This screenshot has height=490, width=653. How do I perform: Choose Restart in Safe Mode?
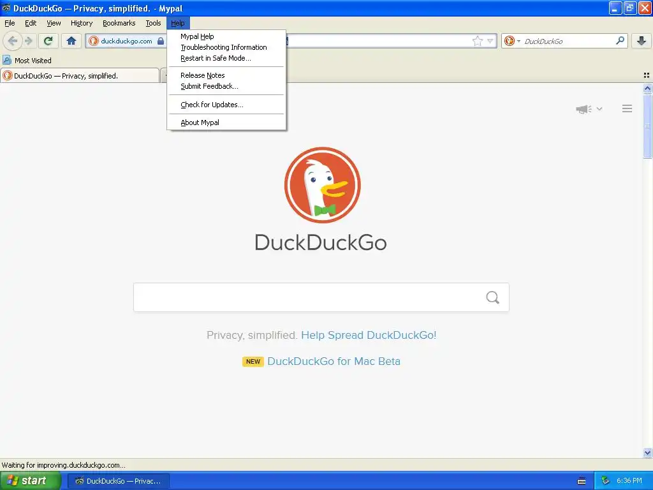(x=226, y=58)
